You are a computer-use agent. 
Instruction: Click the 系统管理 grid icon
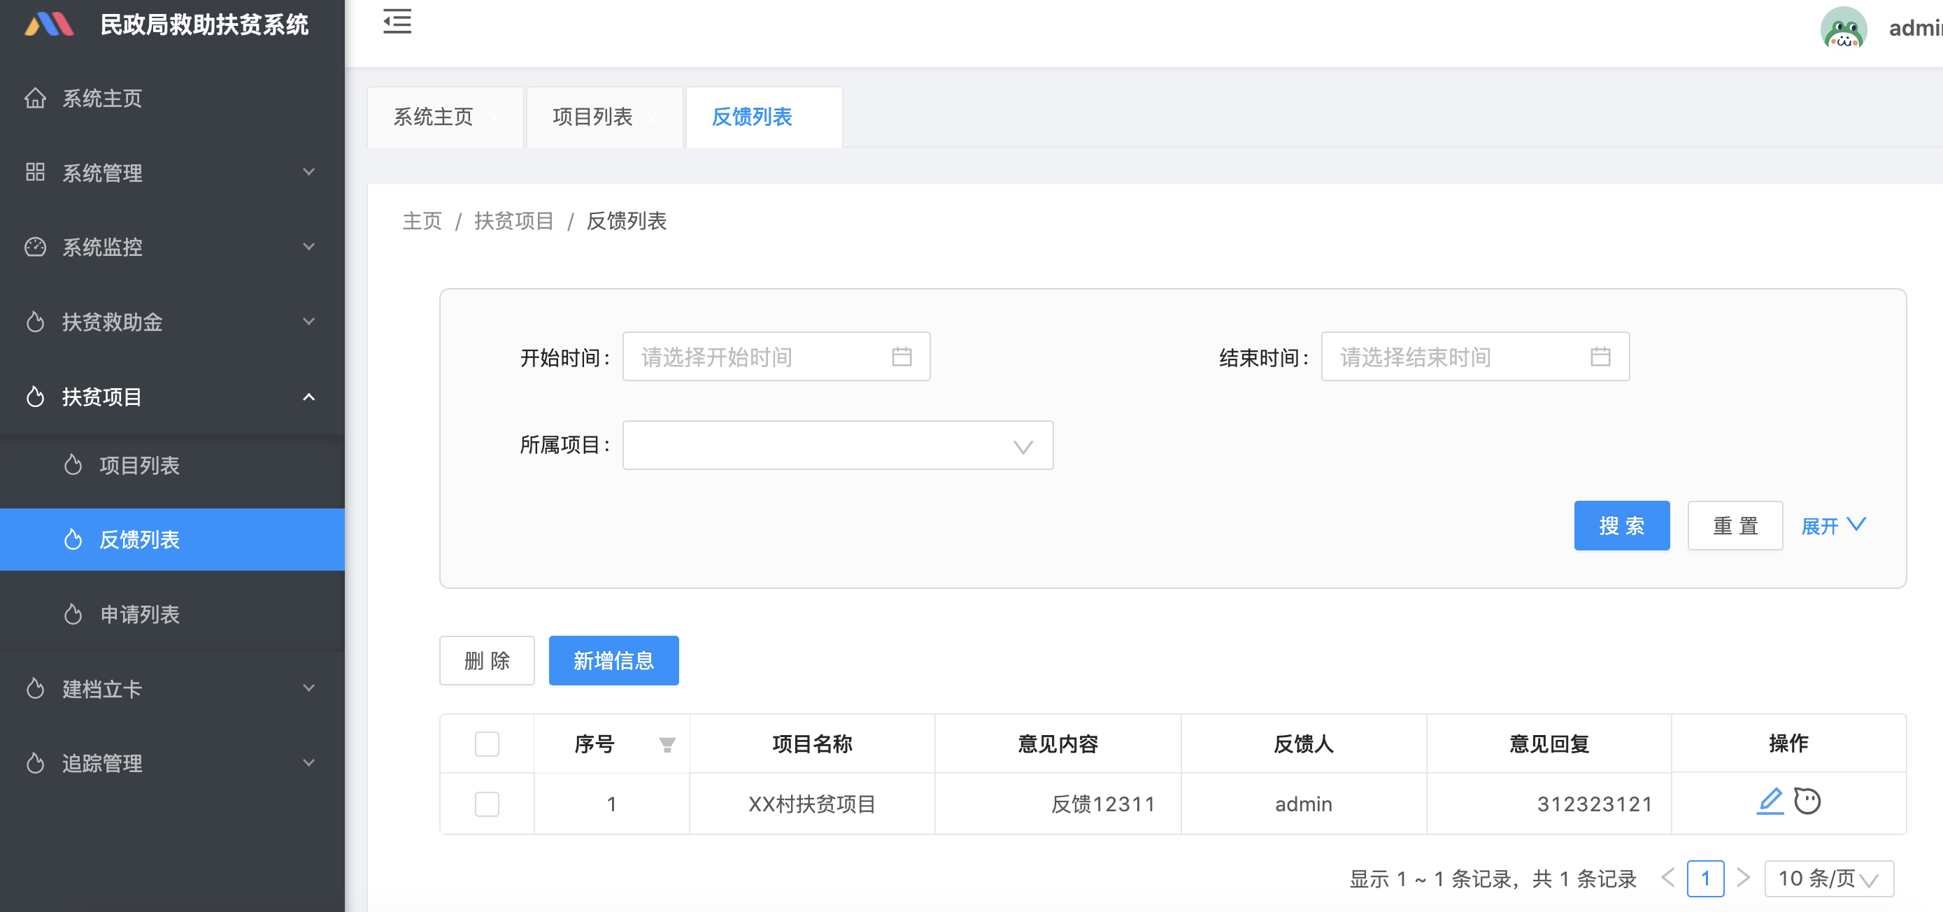(35, 172)
